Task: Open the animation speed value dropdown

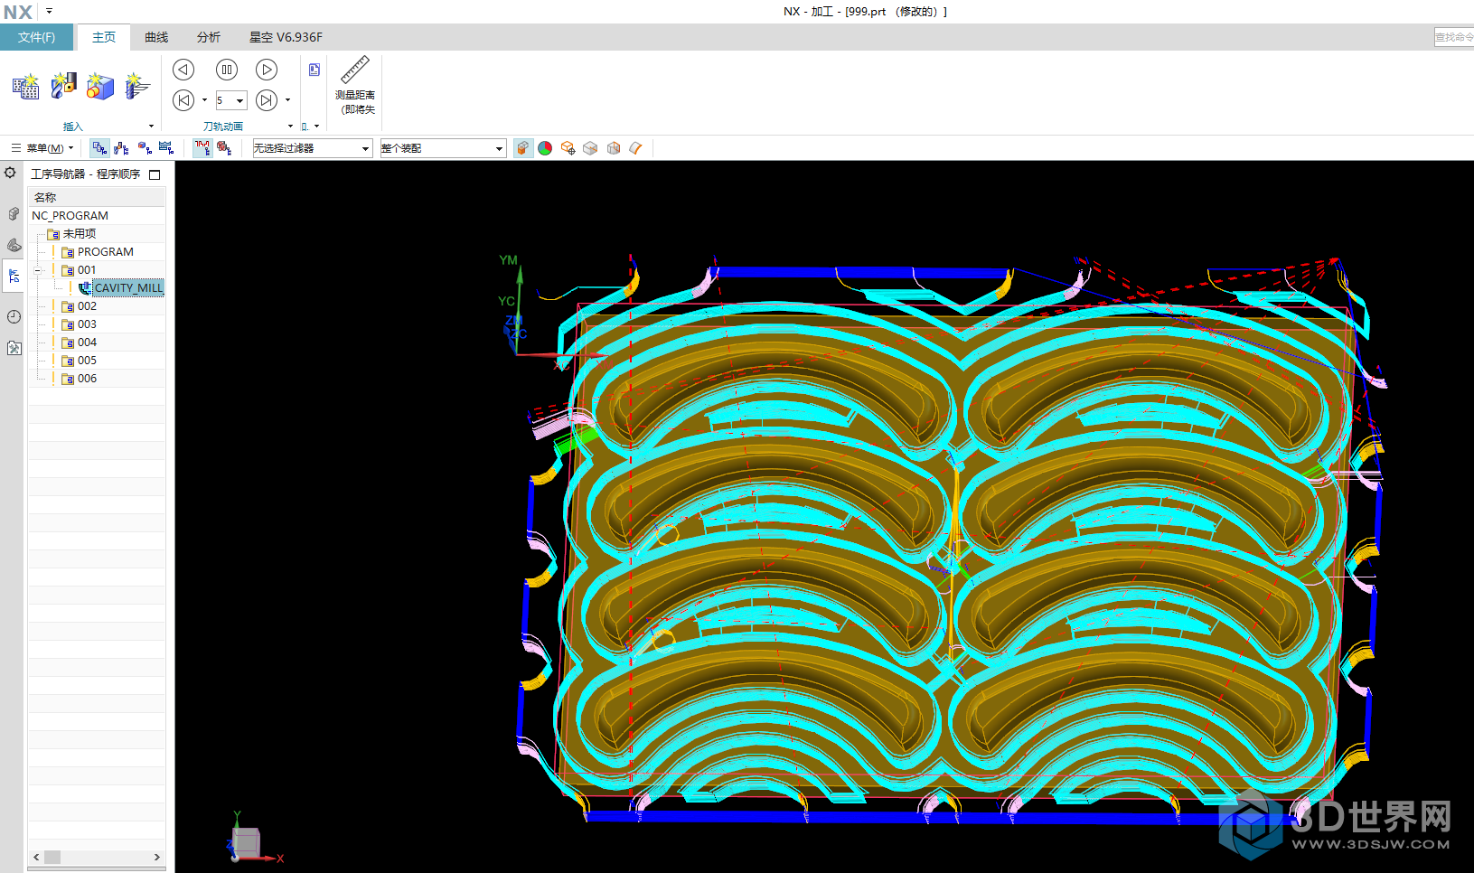Action: [x=240, y=100]
